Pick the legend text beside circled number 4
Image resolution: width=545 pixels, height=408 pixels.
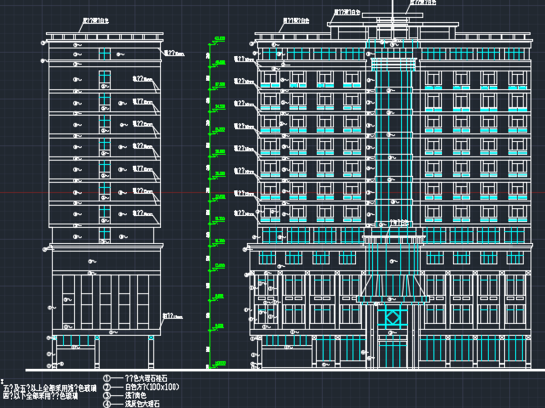coord(141,404)
